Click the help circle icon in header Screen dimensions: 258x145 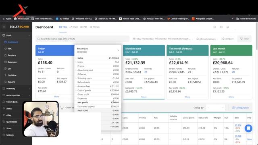tap(215, 27)
